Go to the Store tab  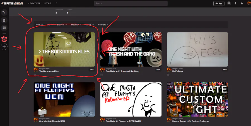point(47,3)
